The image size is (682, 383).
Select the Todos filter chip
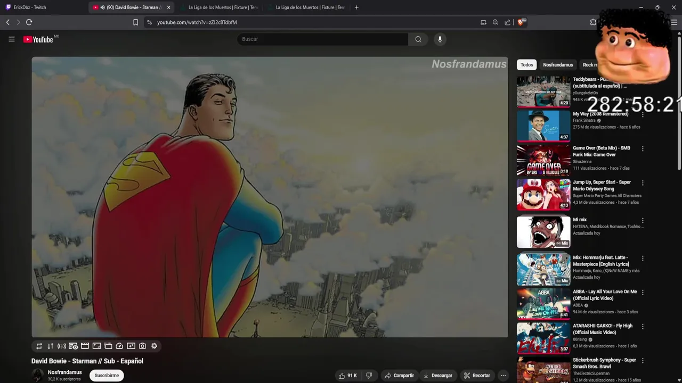(x=527, y=65)
